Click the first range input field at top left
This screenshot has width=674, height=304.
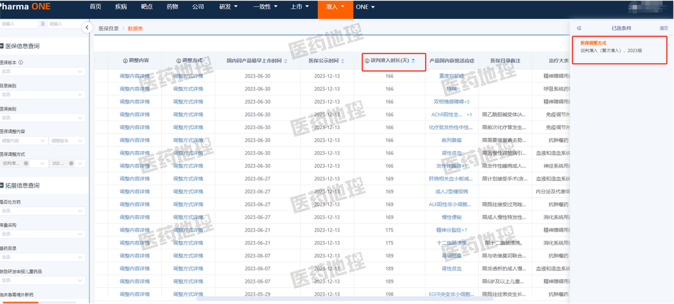(x=19, y=24)
